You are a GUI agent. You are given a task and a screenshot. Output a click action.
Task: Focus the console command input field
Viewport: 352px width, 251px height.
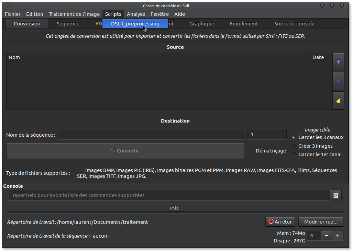[169, 195]
